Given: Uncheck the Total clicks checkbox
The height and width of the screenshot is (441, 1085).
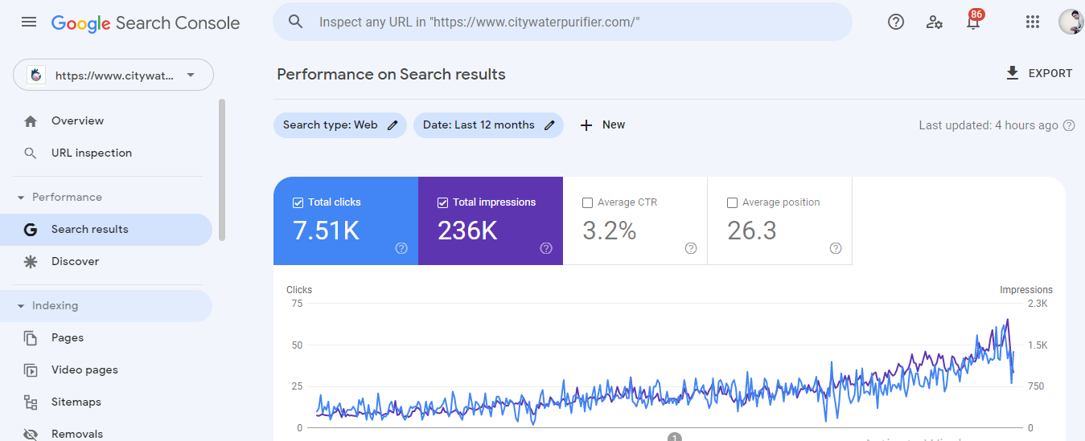Looking at the screenshot, I should pos(298,202).
